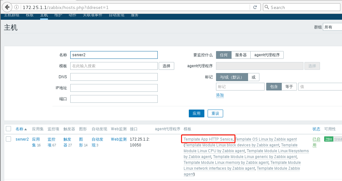Viewport: 342px width, 181px height.
Task: Click the magnifier icon in the search box
Action: (x=267, y=7)
